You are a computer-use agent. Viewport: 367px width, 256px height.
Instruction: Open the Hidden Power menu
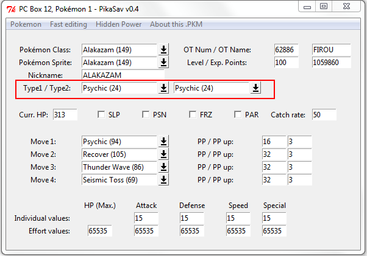tap(118, 24)
